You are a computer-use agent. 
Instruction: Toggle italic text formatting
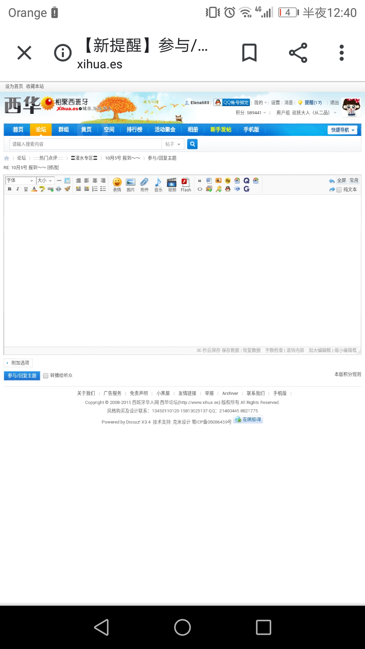point(18,189)
